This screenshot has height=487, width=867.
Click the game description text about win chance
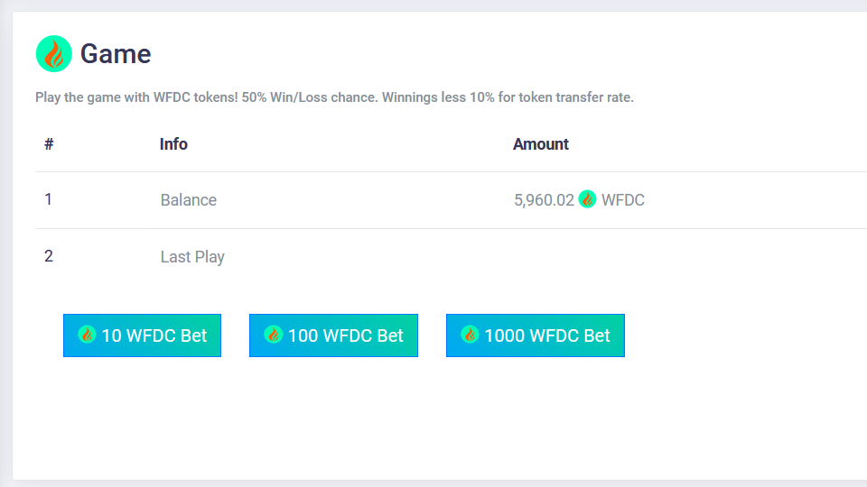[334, 97]
